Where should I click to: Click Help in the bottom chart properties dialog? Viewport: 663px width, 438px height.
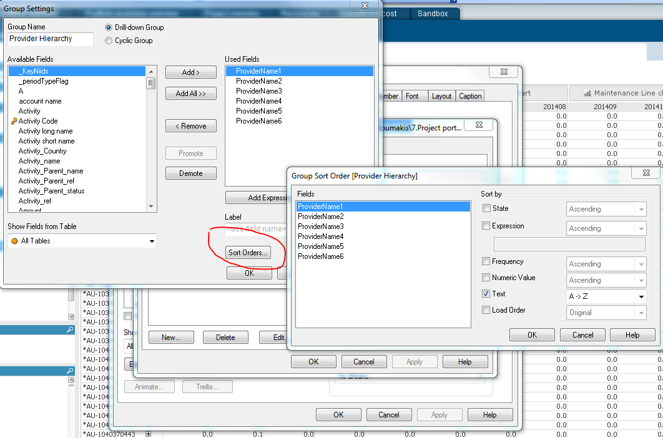point(490,415)
